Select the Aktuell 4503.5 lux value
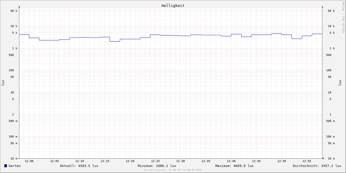346x173 pixels. point(79,166)
